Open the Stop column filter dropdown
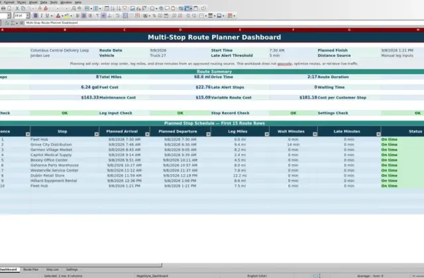The height and width of the screenshot is (278, 424). 97,134
